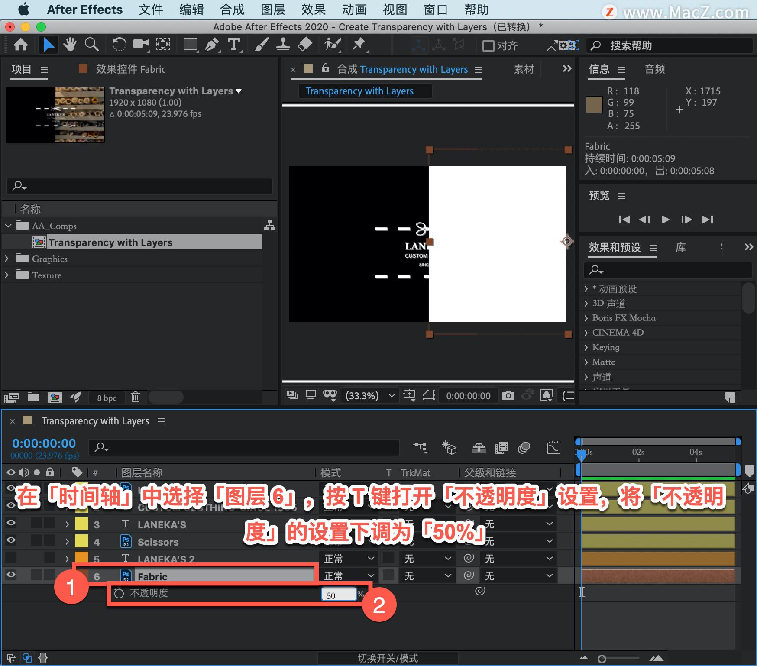
Task: Expand the Boris FX Mocha effects category
Action: tap(586, 318)
